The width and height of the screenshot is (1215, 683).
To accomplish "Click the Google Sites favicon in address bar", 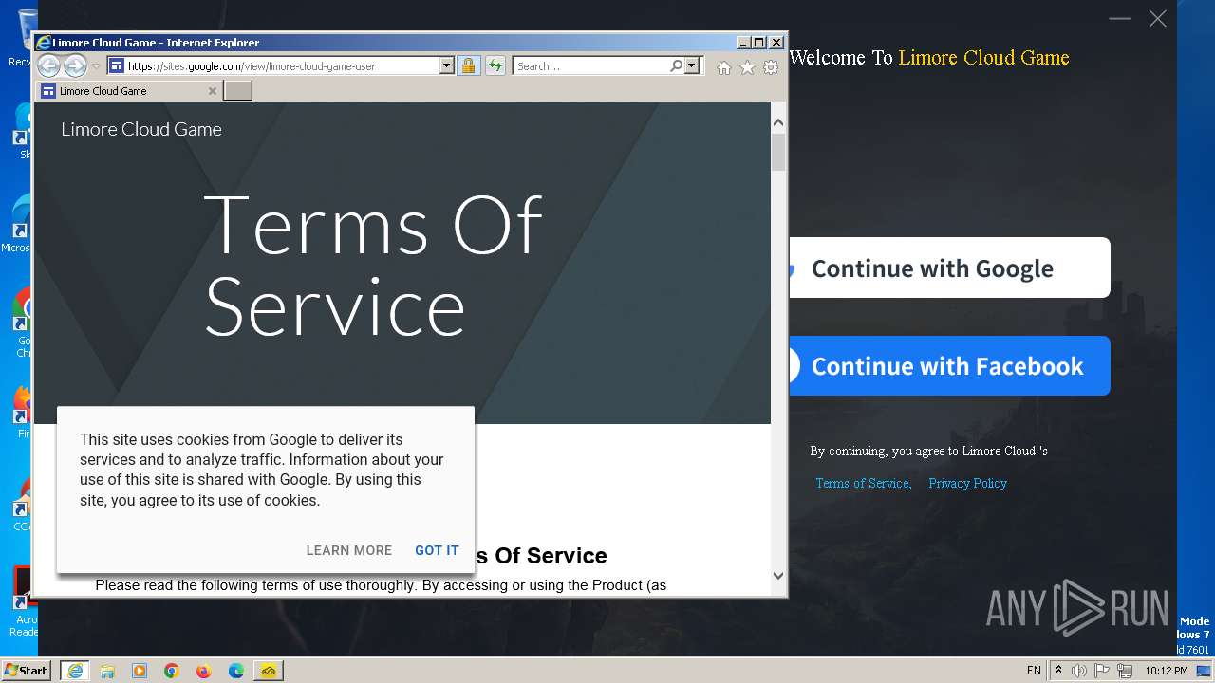I will (116, 65).
